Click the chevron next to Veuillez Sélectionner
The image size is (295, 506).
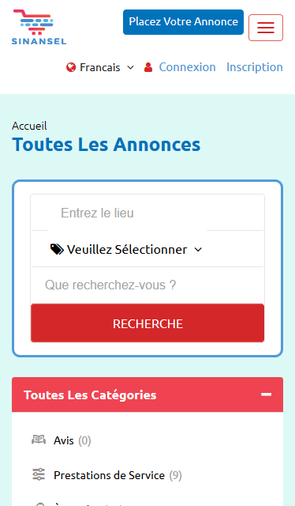coord(199,250)
